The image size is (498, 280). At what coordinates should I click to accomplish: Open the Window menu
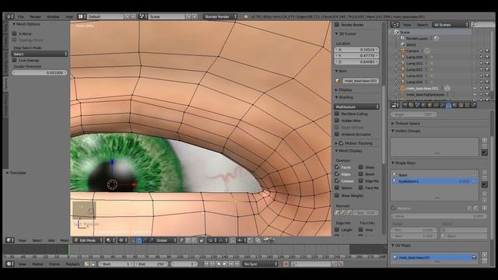click(x=53, y=16)
